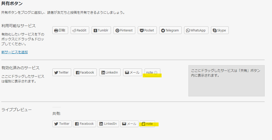Click Twitter in enabled services
The height and width of the screenshot is (140, 272).
click(x=62, y=73)
